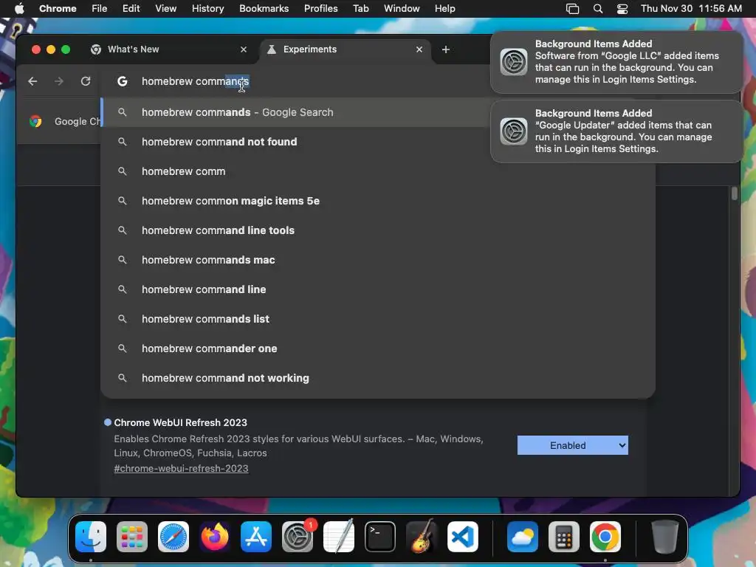
Task: Open the 'Software from Google LLC' background items notification
Action: [x=616, y=62]
